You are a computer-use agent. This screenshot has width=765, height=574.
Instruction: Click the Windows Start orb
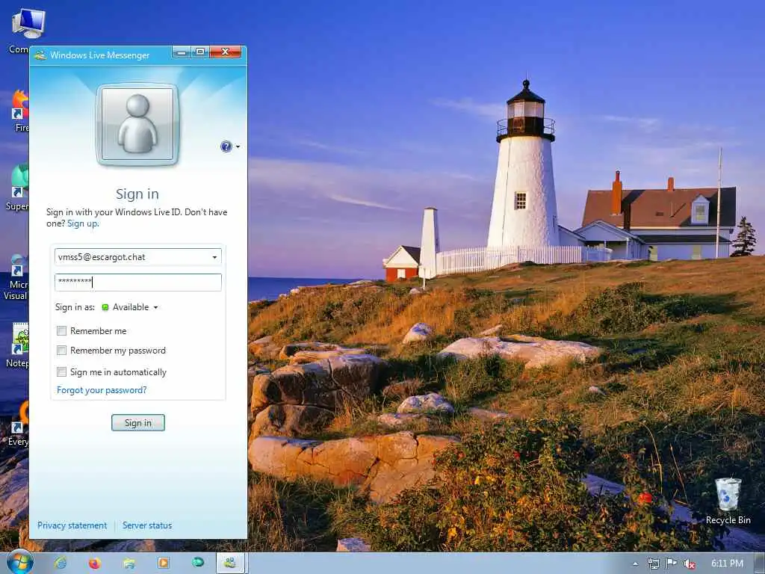pos(19,563)
